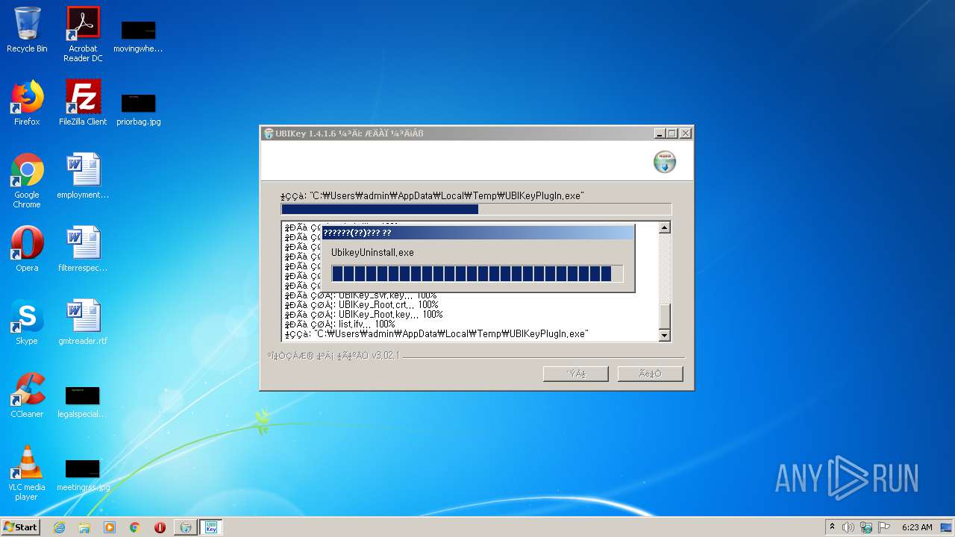Viewport: 955px width, 537px height.
Task: Select the gmtreader.rtf document
Action: 83,322
